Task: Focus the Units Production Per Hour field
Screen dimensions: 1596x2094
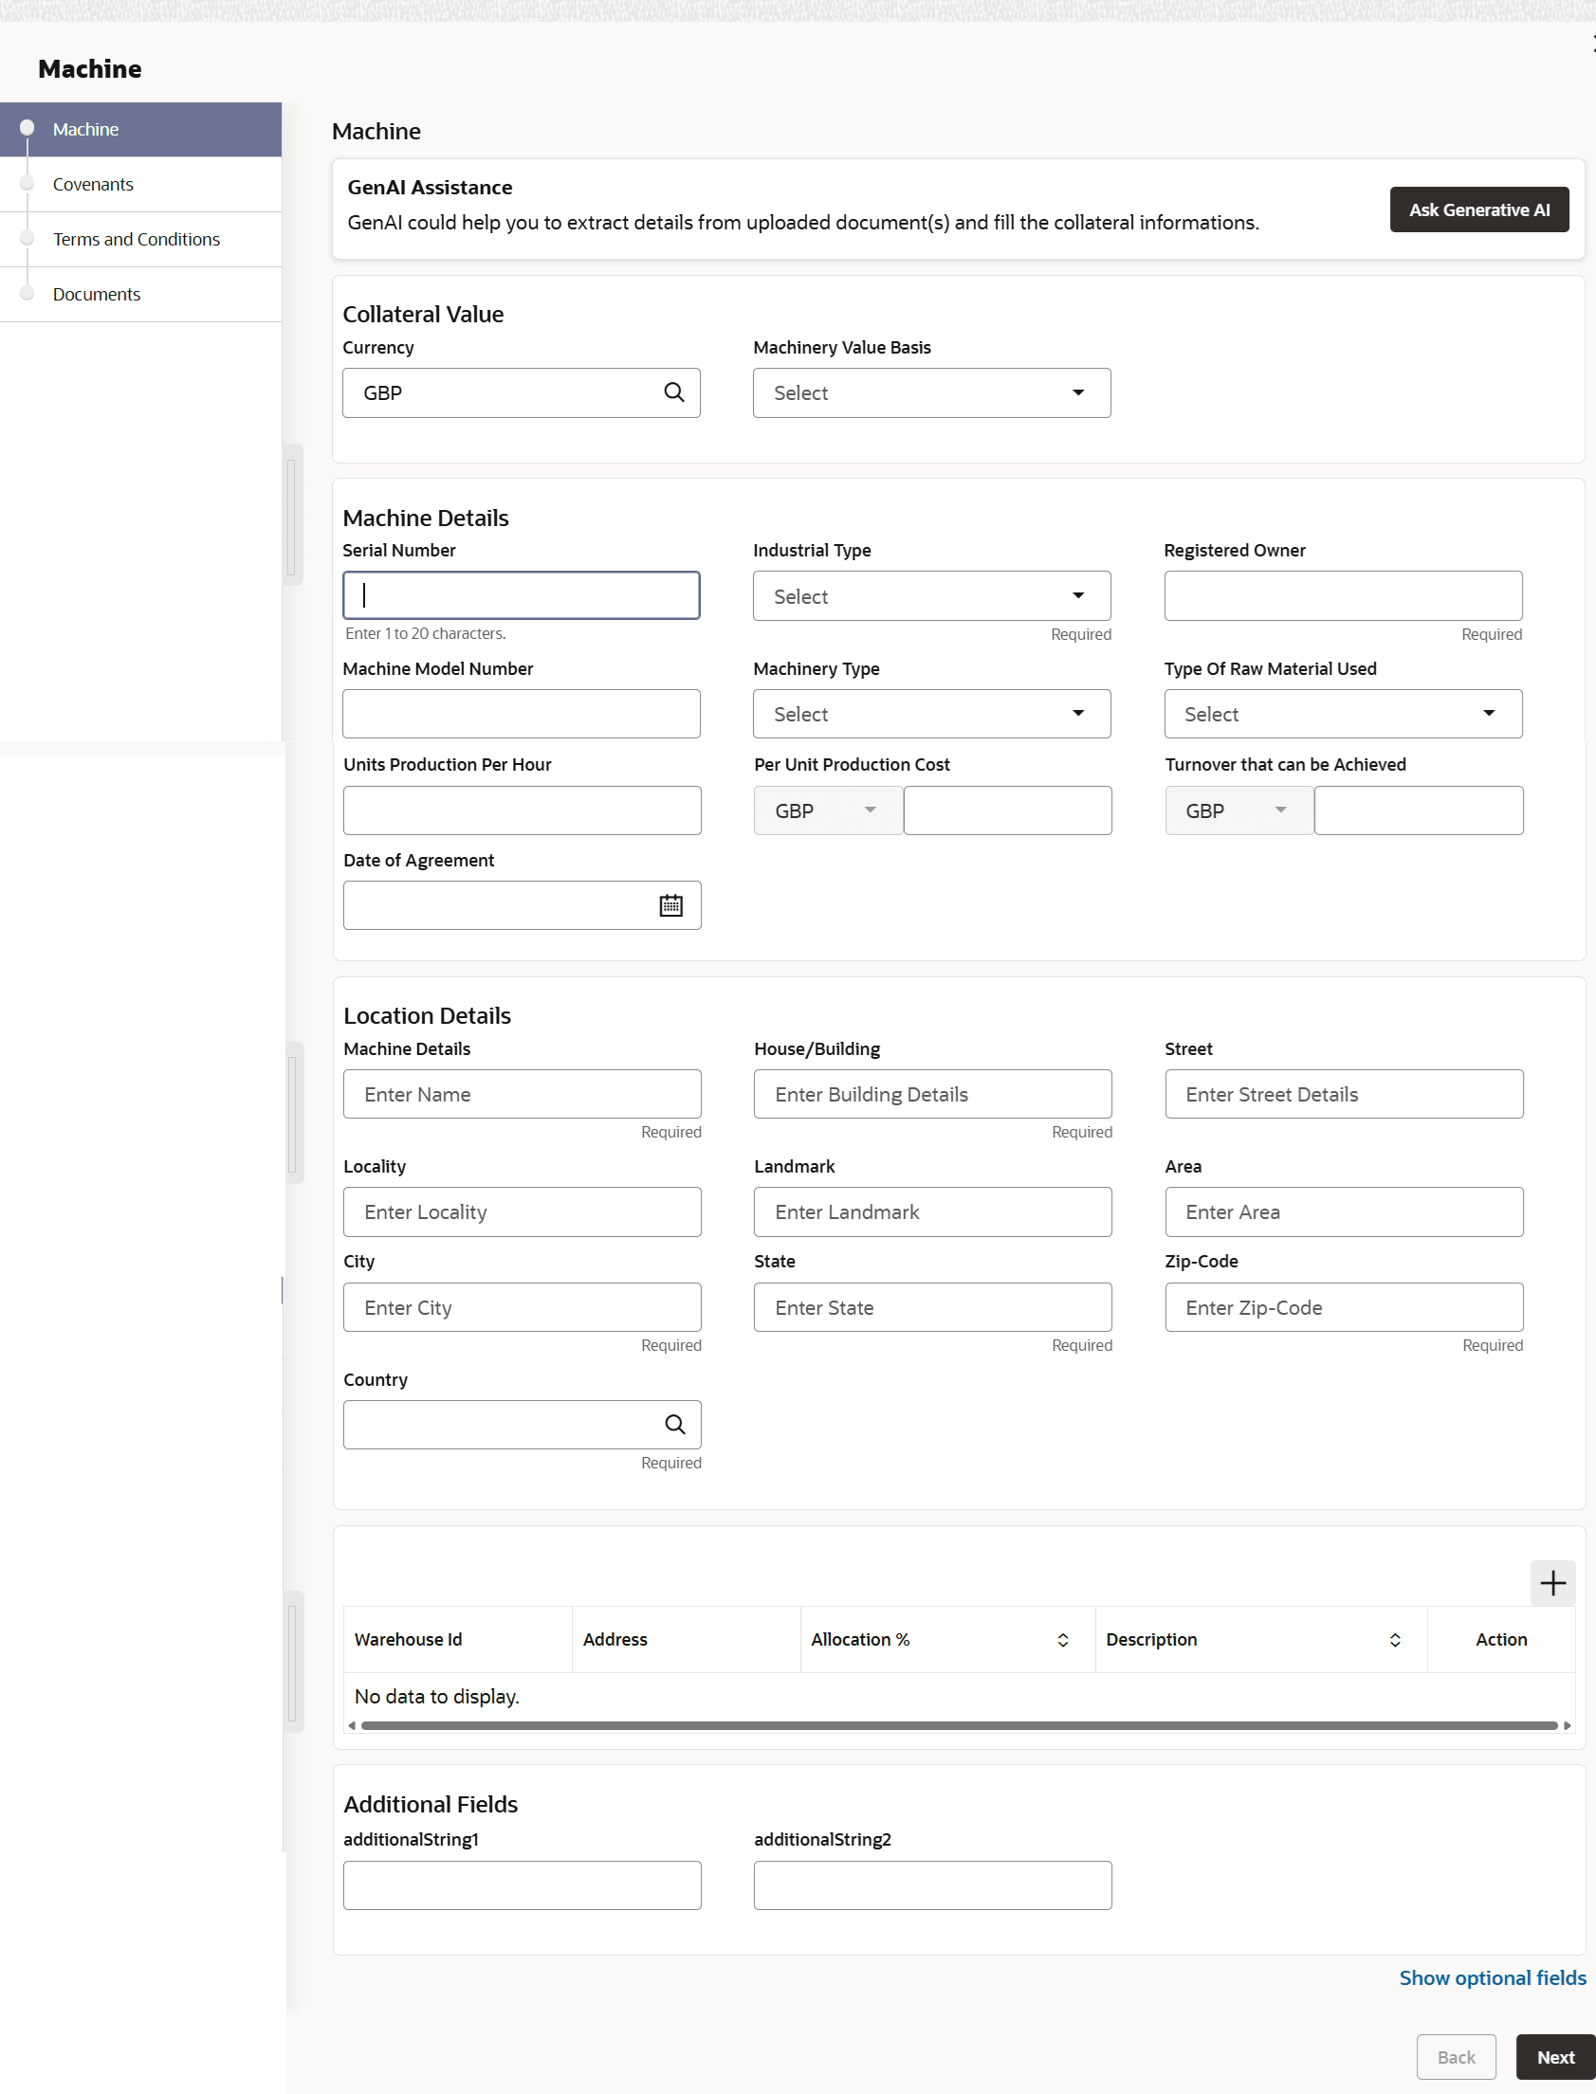Action: (x=522, y=811)
